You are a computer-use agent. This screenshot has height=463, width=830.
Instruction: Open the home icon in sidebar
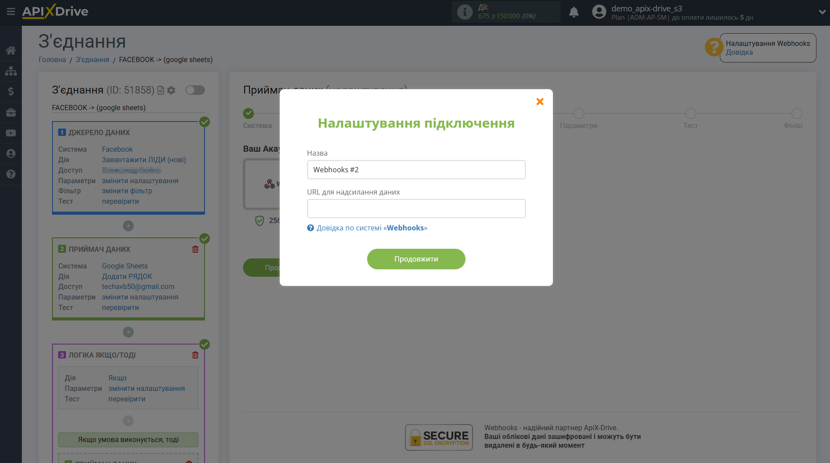11,50
